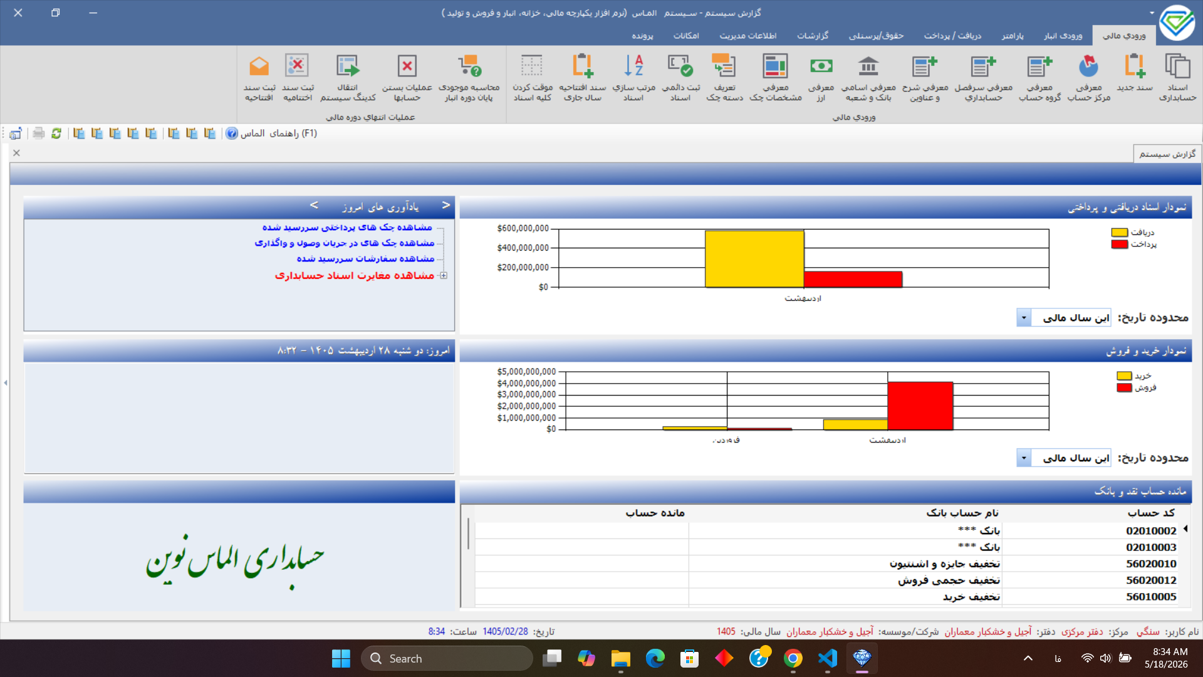Open اطلاعات مدیریت ribbon tab

(748, 36)
